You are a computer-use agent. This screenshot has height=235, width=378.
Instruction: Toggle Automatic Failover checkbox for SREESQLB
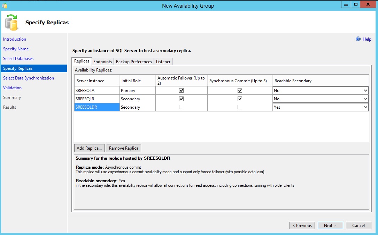[181, 99]
